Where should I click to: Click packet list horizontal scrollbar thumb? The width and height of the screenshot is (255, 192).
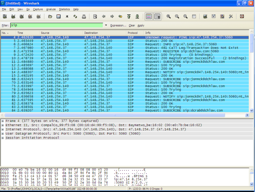(x=115, y=115)
